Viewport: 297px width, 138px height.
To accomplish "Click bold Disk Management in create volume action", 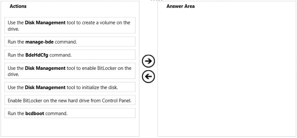I will (45, 23).
